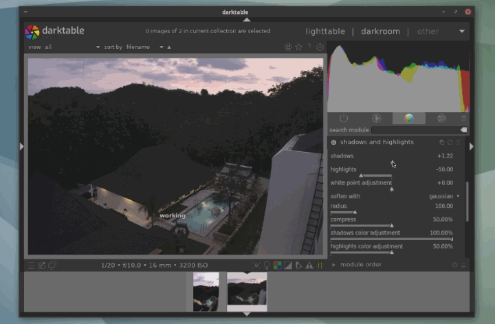The width and height of the screenshot is (495, 324).
Task: Toggle softproofing triangle icon
Action: [298, 266]
